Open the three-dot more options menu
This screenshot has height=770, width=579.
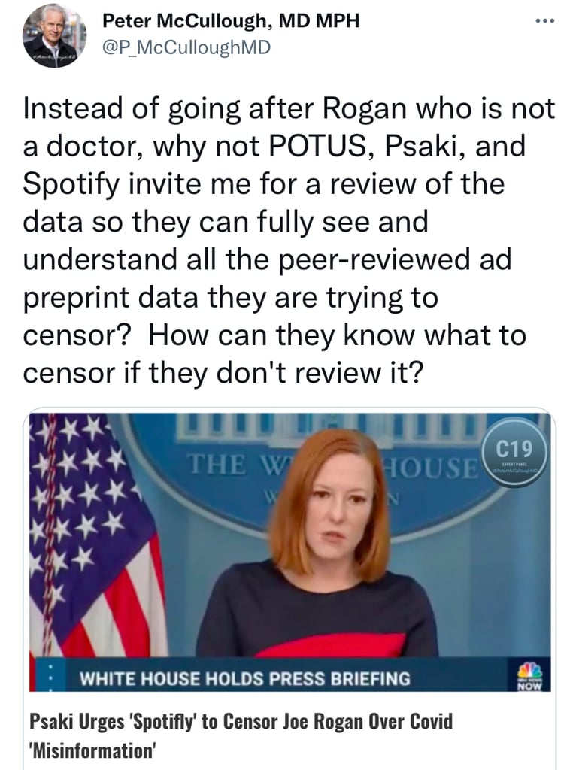tap(545, 21)
